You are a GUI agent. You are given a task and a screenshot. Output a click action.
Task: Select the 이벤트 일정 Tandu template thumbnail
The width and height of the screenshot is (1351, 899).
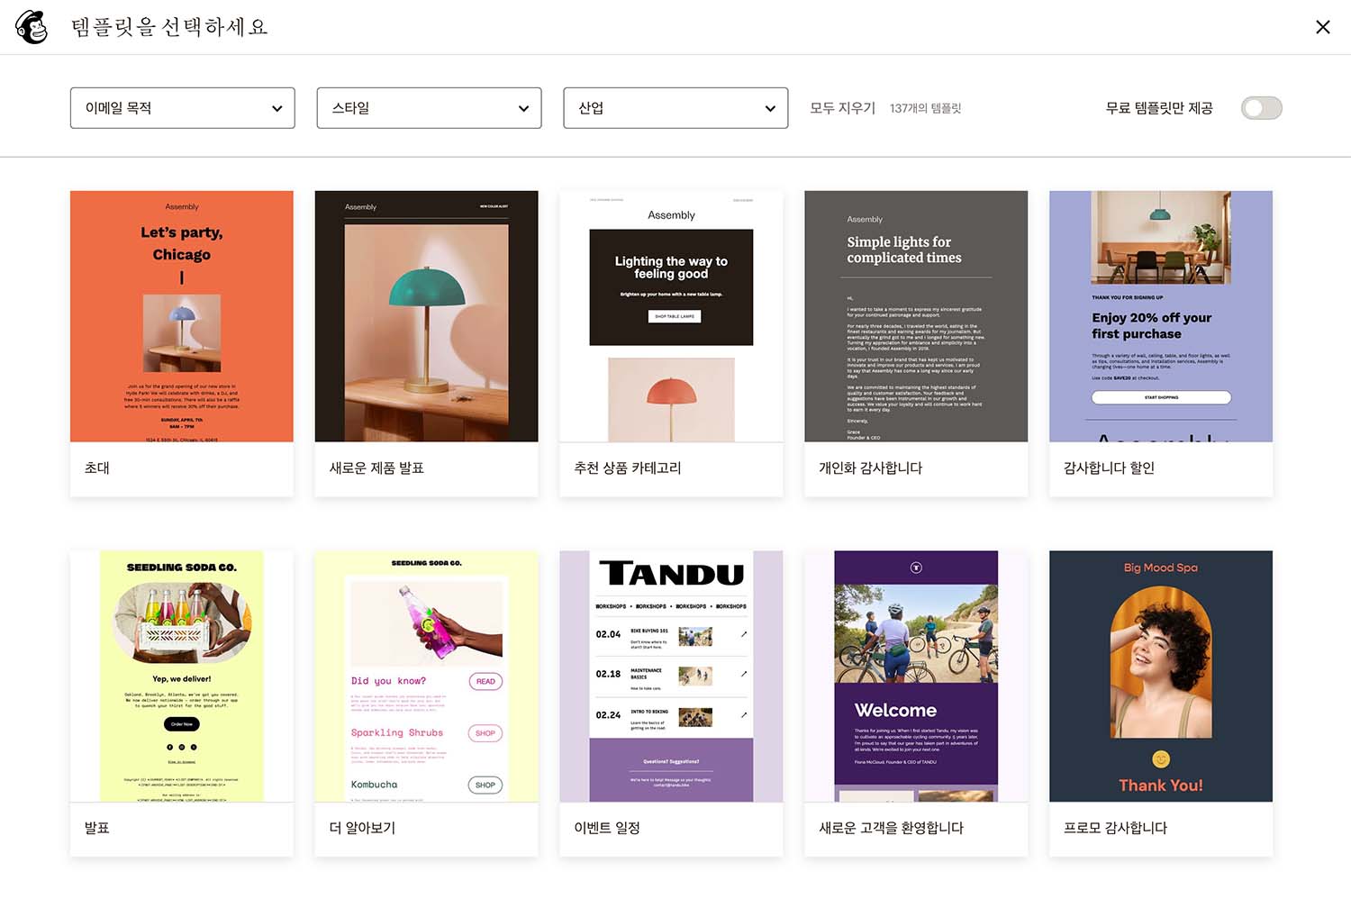click(x=672, y=677)
